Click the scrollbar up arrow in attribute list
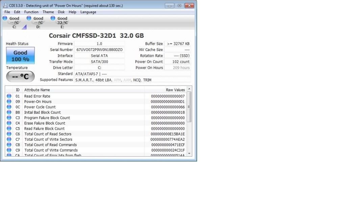This screenshot has width=346, height=216. 189,89
